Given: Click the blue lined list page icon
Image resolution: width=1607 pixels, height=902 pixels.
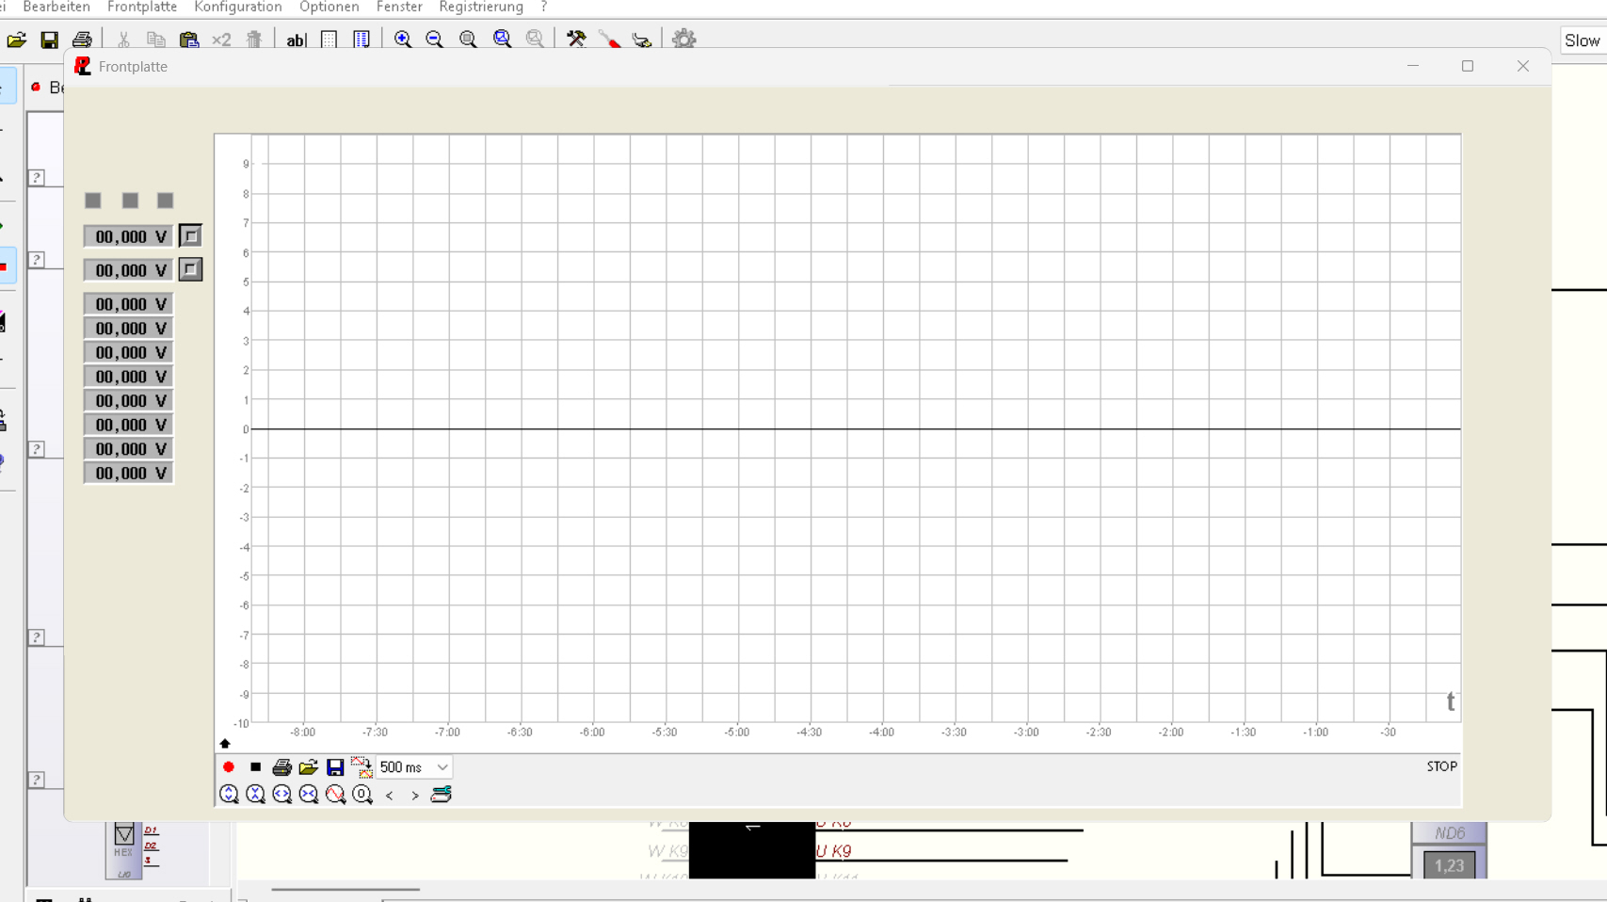Looking at the screenshot, I should point(362,40).
